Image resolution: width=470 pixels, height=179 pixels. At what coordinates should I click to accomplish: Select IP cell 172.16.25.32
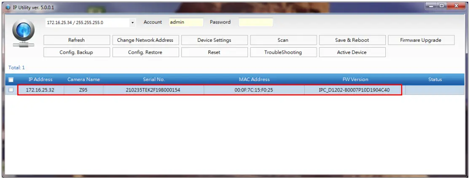[x=40, y=90]
